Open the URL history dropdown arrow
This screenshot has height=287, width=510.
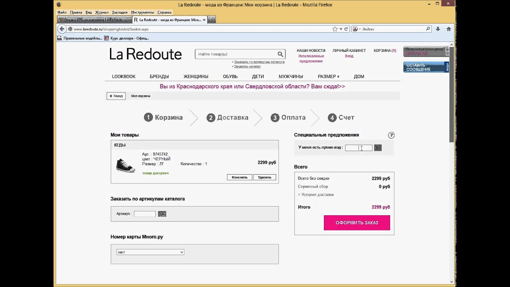pyautogui.click(x=341, y=29)
